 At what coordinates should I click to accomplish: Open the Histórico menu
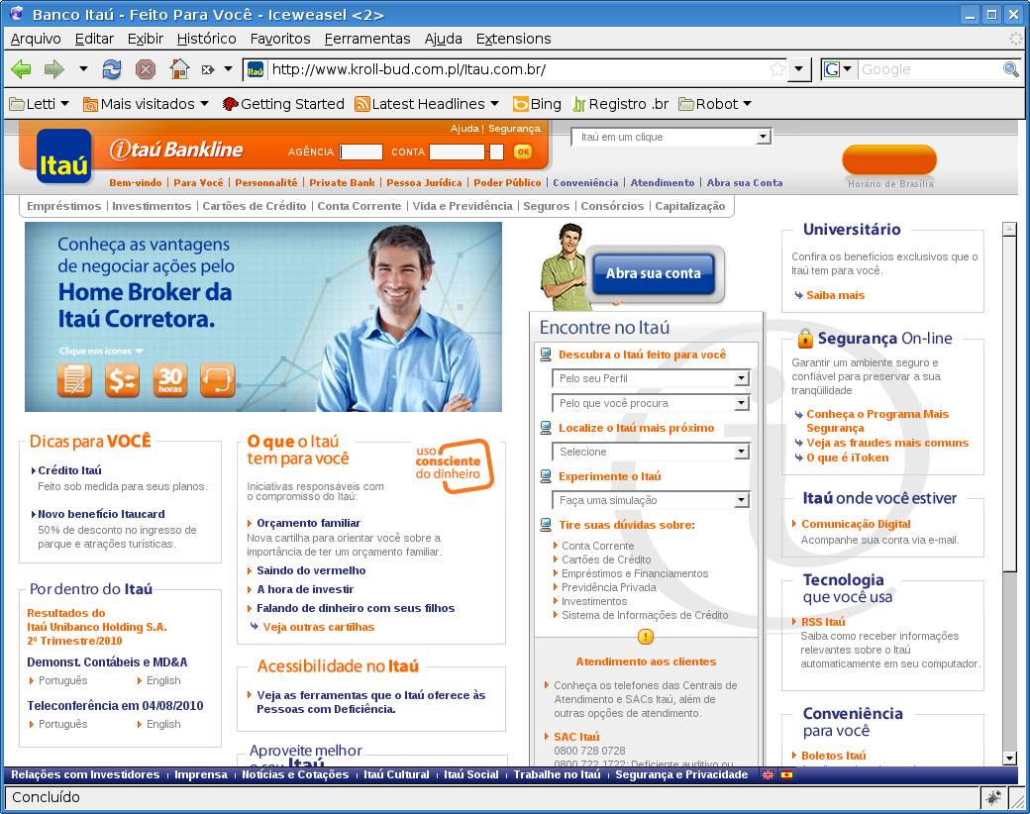coord(206,39)
